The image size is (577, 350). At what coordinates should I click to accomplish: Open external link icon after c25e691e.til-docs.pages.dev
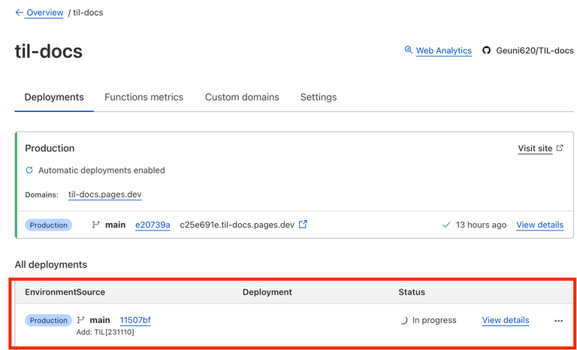point(303,224)
